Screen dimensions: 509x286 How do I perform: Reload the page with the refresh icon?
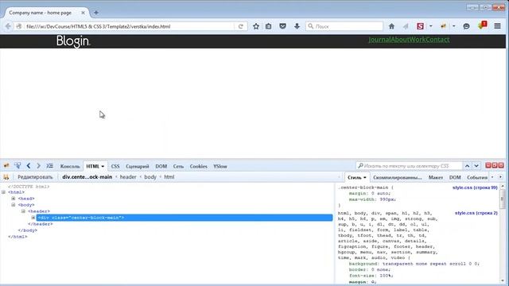pyautogui.click(x=240, y=26)
